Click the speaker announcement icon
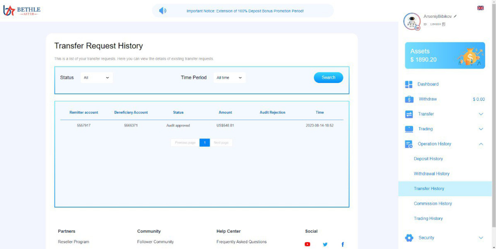 click(163, 11)
